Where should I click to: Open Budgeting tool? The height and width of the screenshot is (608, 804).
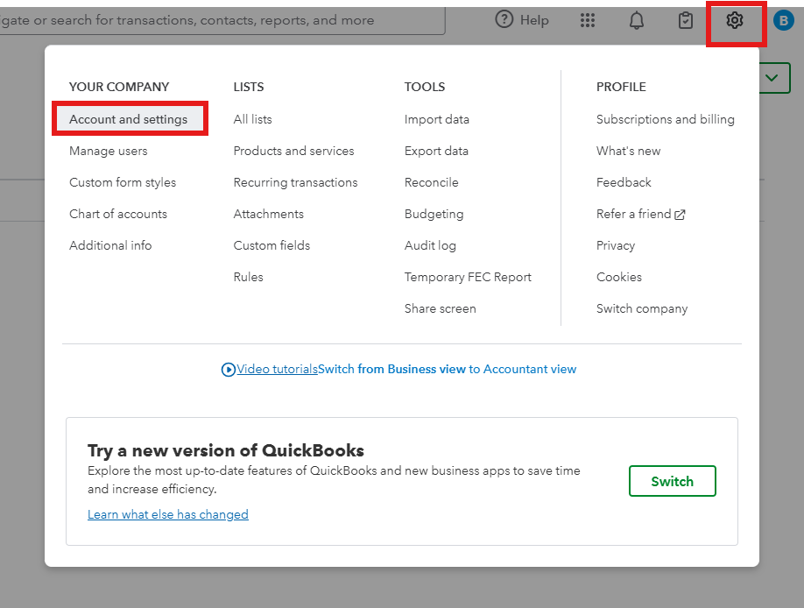(434, 214)
